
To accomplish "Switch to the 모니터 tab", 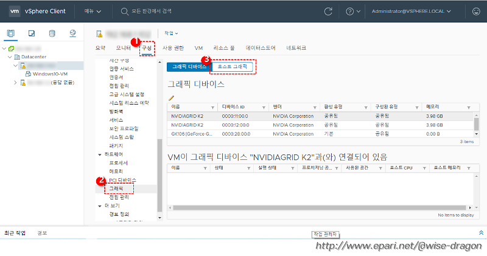I will [x=124, y=48].
